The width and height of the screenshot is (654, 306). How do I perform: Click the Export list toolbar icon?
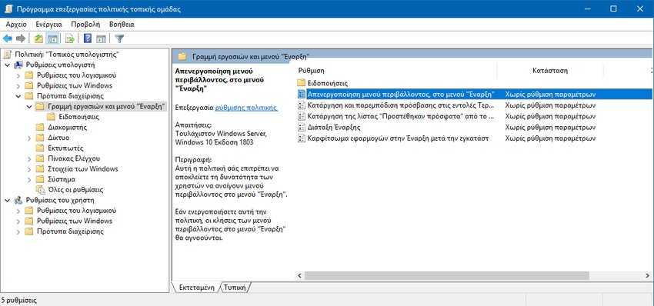pyautogui.click(x=70, y=38)
